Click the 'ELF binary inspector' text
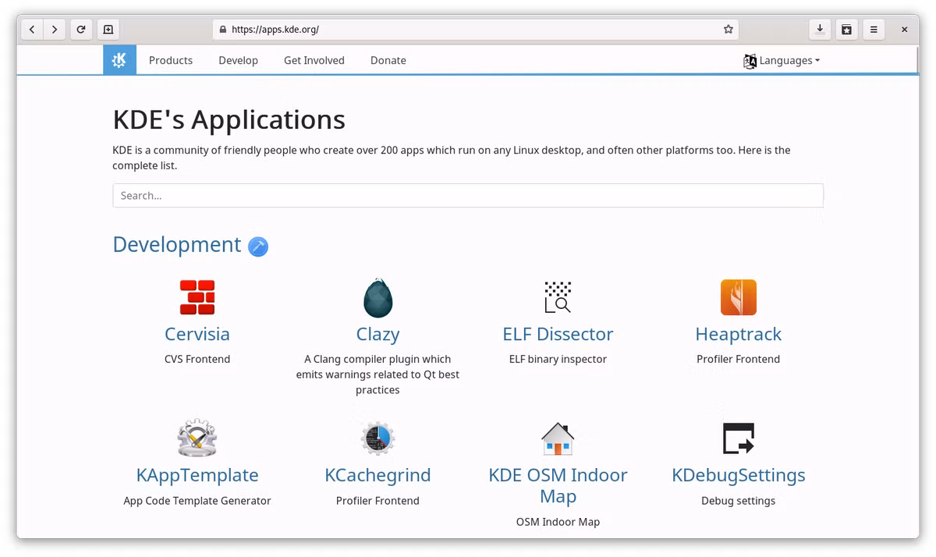The height and width of the screenshot is (557, 936). click(558, 359)
